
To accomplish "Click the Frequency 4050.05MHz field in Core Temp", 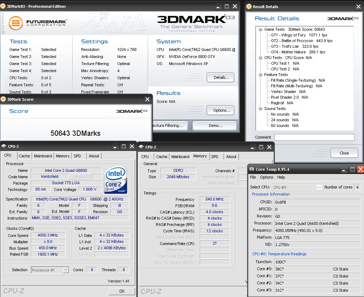I will [317, 231].
